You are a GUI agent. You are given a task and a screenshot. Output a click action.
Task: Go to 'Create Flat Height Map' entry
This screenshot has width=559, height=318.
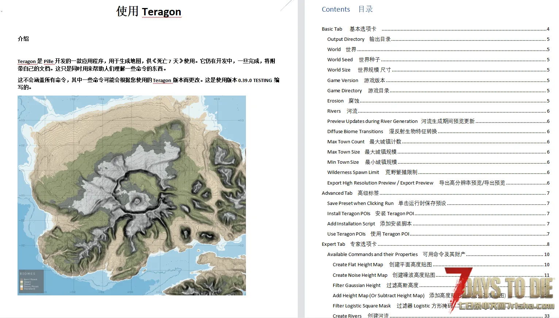tap(441, 264)
